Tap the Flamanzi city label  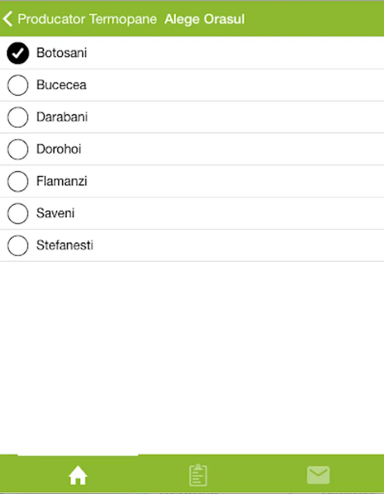62,181
